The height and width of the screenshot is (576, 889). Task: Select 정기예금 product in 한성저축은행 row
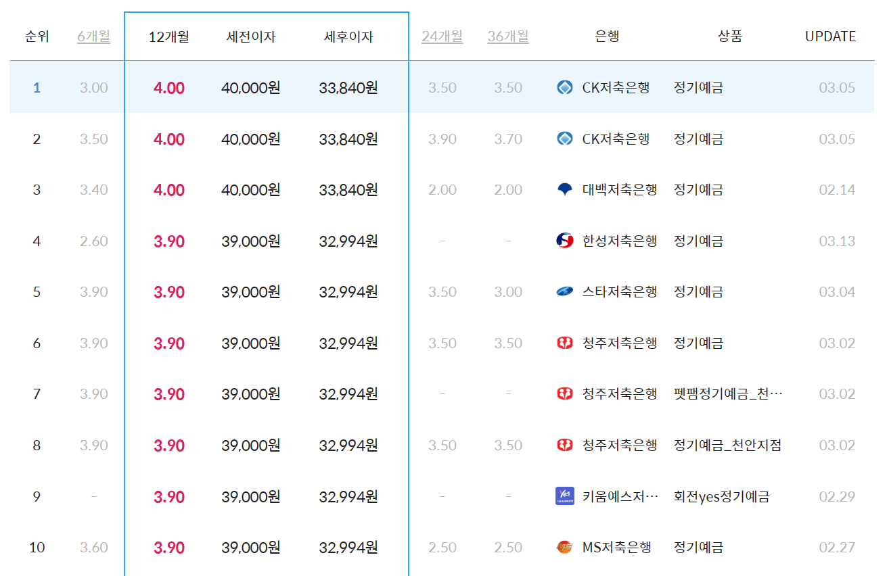698,241
